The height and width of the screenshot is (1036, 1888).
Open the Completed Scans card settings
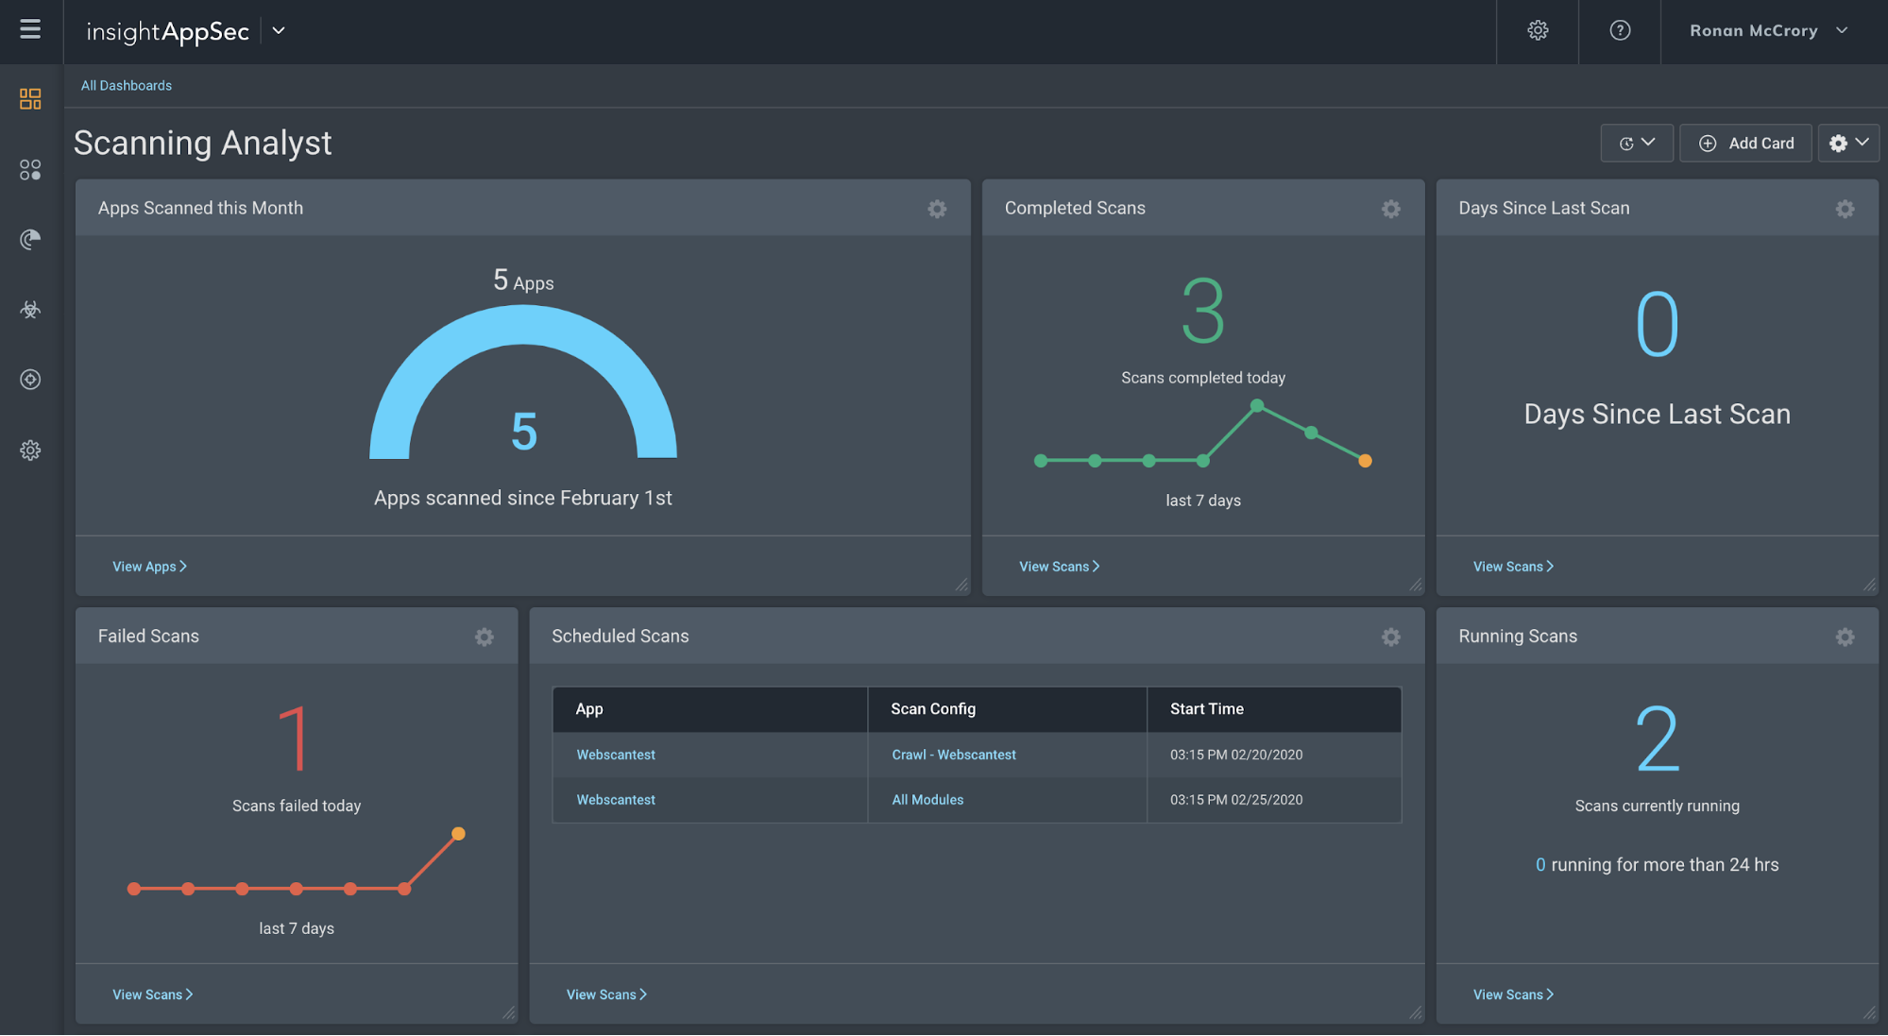coord(1394,207)
